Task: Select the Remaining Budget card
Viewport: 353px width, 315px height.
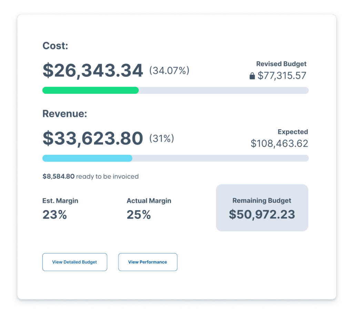Action: [x=262, y=207]
